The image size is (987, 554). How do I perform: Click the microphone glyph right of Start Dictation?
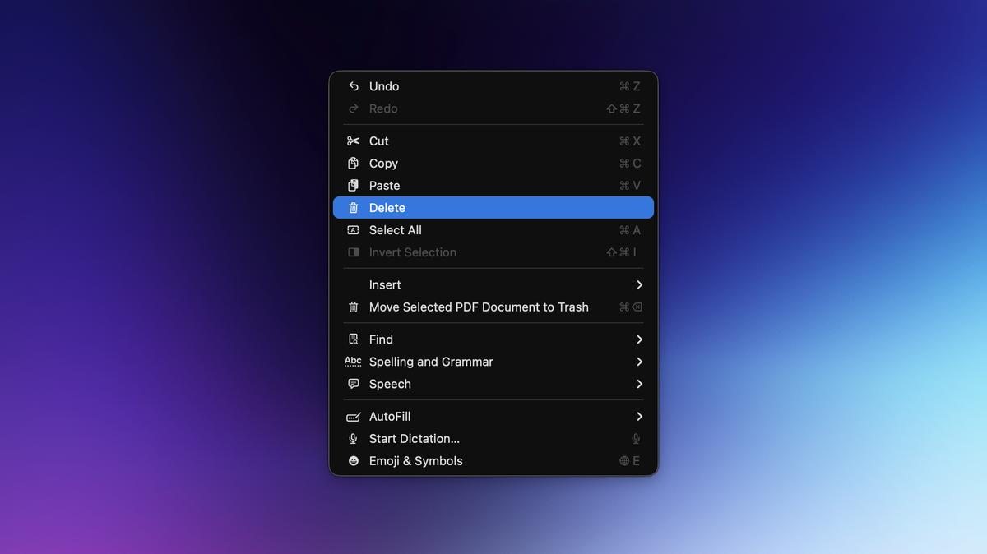635,439
